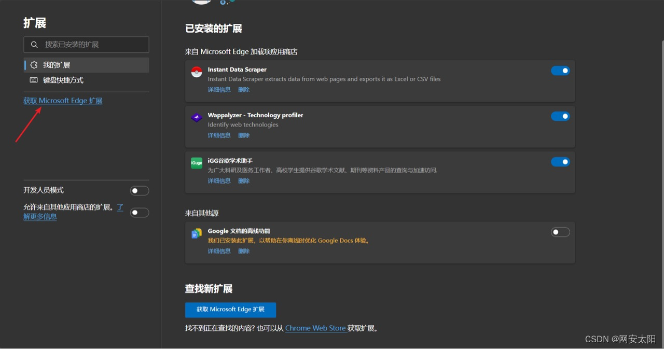Open 键盘快捷方式 in the sidebar
Image resolution: width=664 pixels, height=349 pixels.
[x=86, y=80]
